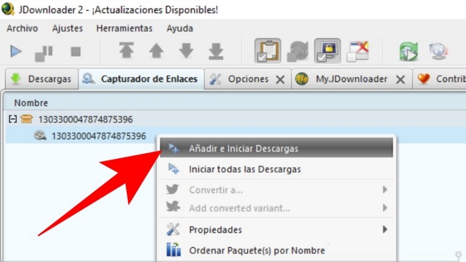466x262 pixels.
Task: Click the package box icon
Action: tap(26, 119)
